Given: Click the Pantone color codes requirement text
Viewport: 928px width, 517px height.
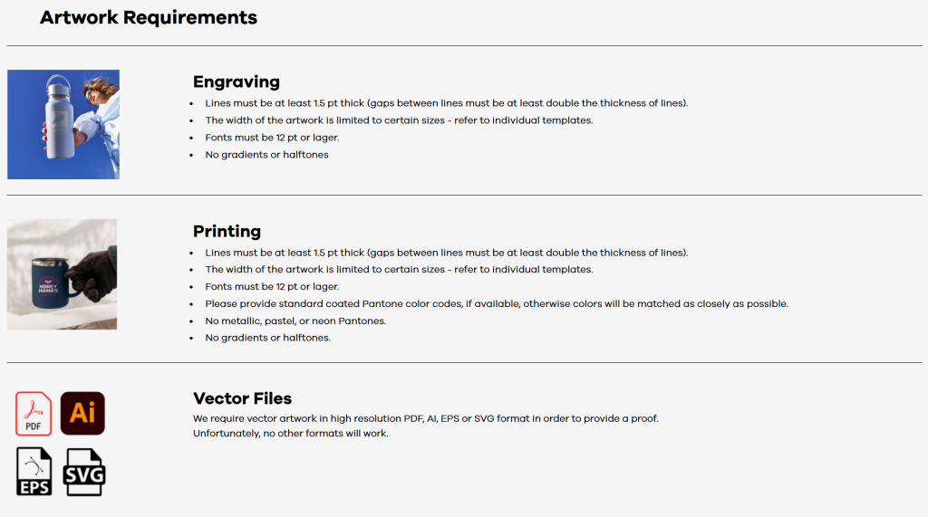Looking at the screenshot, I should coord(496,304).
